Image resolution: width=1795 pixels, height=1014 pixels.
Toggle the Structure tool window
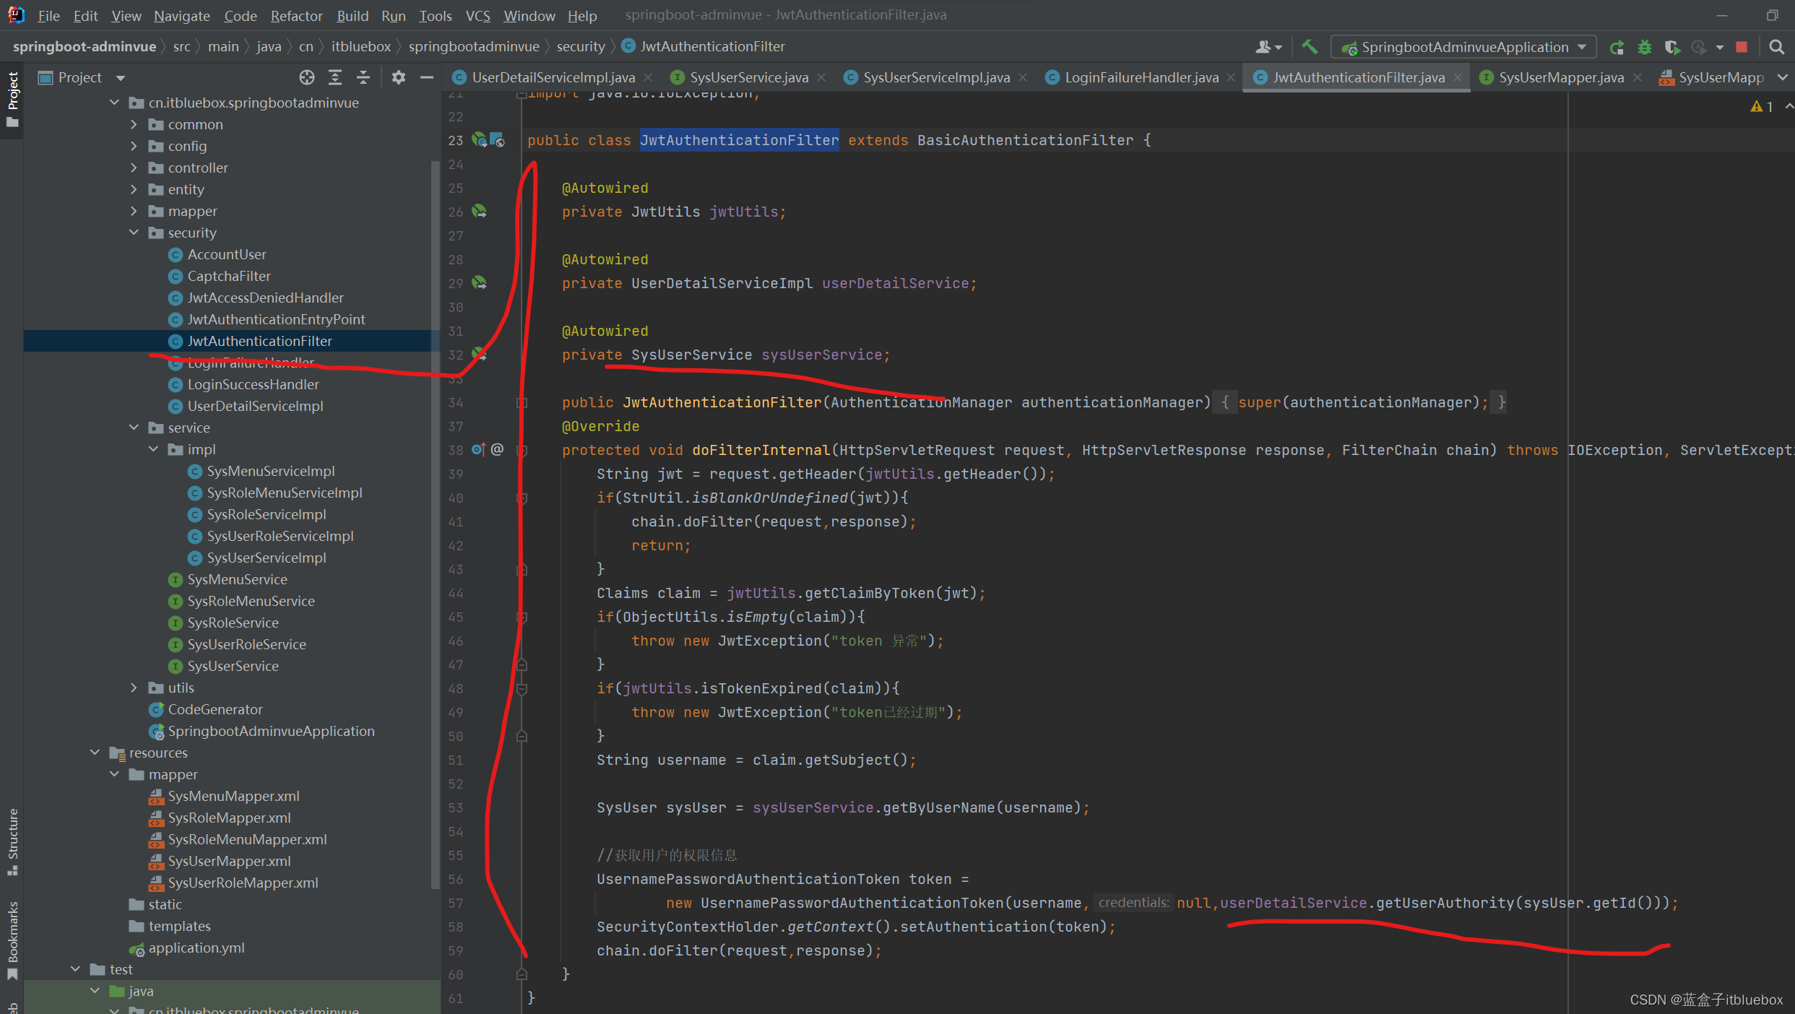coord(12,839)
